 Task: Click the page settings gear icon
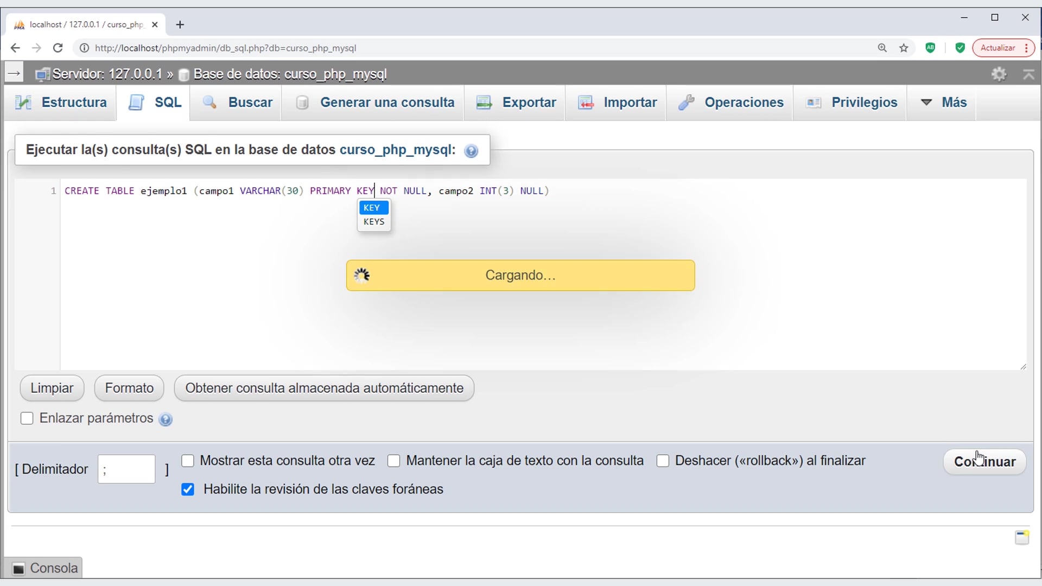click(999, 74)
